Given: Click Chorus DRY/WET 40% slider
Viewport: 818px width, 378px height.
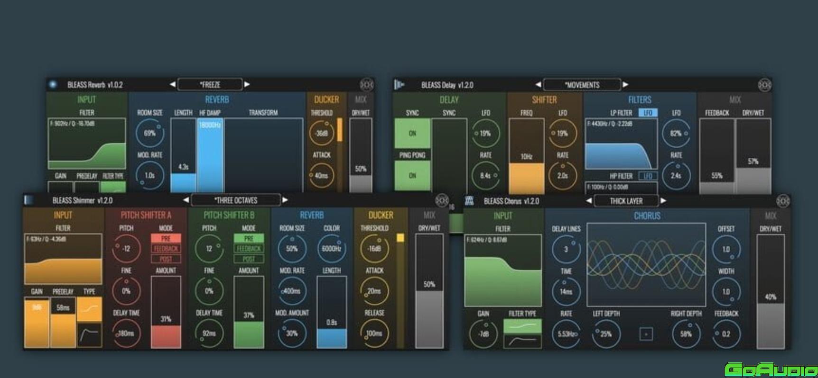Looking at the screenshot, I should coord(771,291).
